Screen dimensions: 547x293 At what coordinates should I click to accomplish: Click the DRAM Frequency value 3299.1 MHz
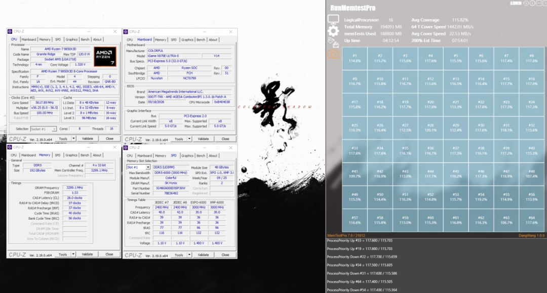pyautogui.click(x=74, y=187)
